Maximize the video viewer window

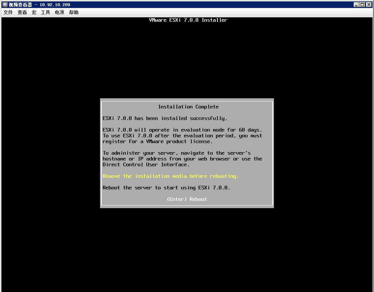coord(362,5)
